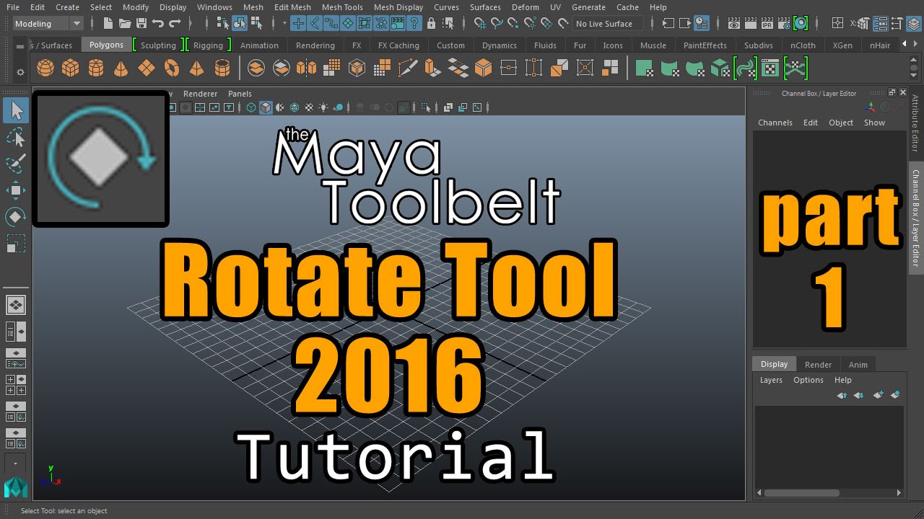This screenshot has width=924, height=519.
Task: Start IPR render
Action: click(x=767, y=24)
